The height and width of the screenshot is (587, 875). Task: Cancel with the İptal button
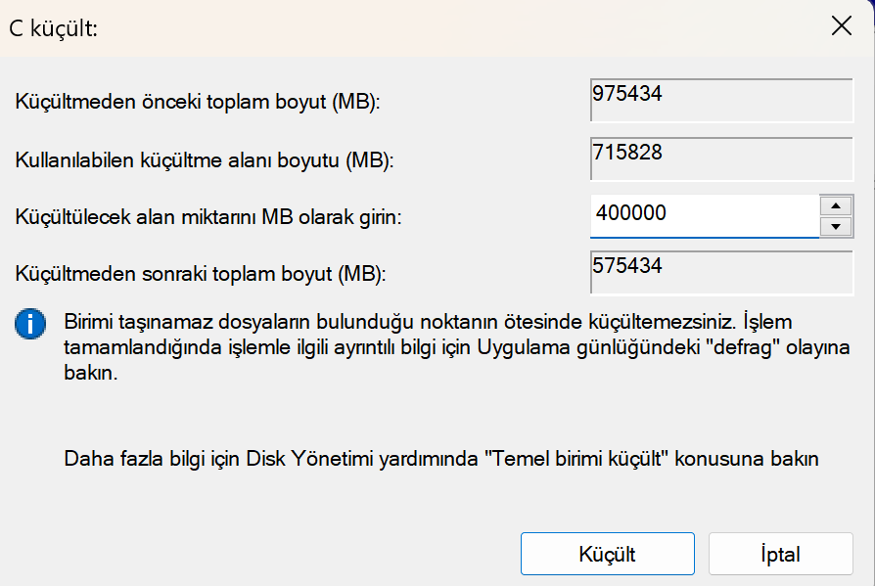pos(780,555)
